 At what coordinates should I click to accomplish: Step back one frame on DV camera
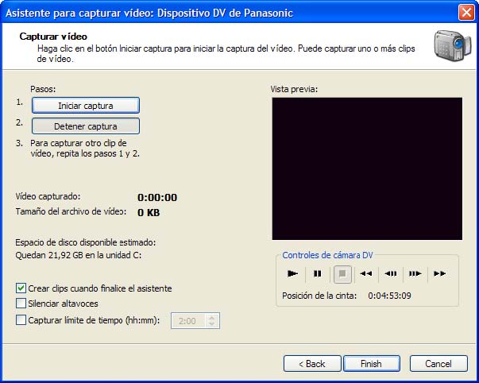[390, 273]
